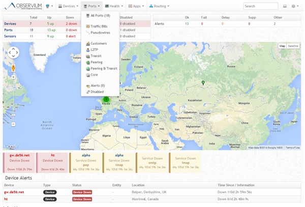305x207 pixels.
Task: Open the smtp Service Down tile
Action: pyautogui.click(x=152, y=163)
